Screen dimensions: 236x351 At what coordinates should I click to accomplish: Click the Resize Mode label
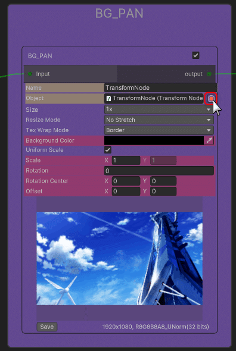43,120
